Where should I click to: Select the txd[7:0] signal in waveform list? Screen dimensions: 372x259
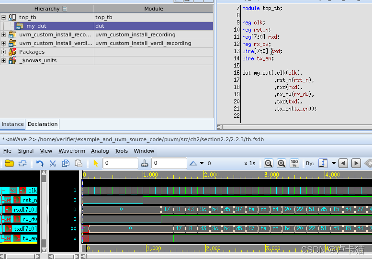coord(25,228)
